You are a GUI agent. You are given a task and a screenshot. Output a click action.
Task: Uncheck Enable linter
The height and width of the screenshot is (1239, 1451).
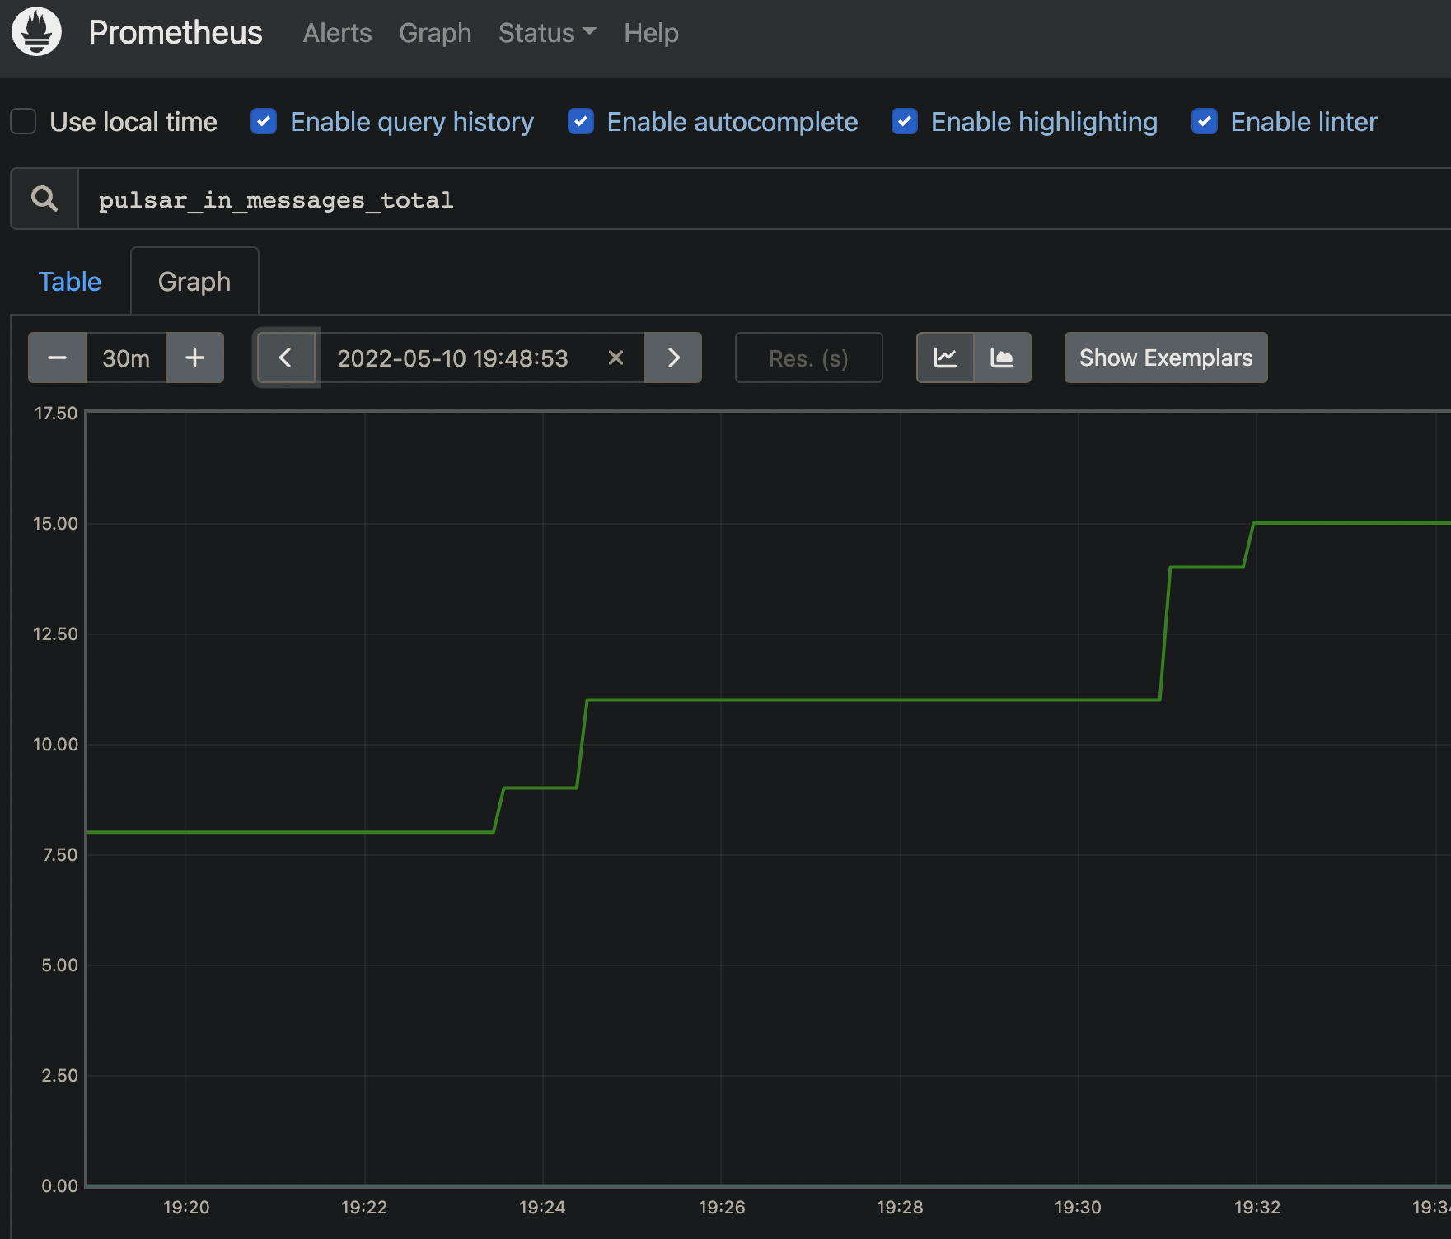[1204, 121]
